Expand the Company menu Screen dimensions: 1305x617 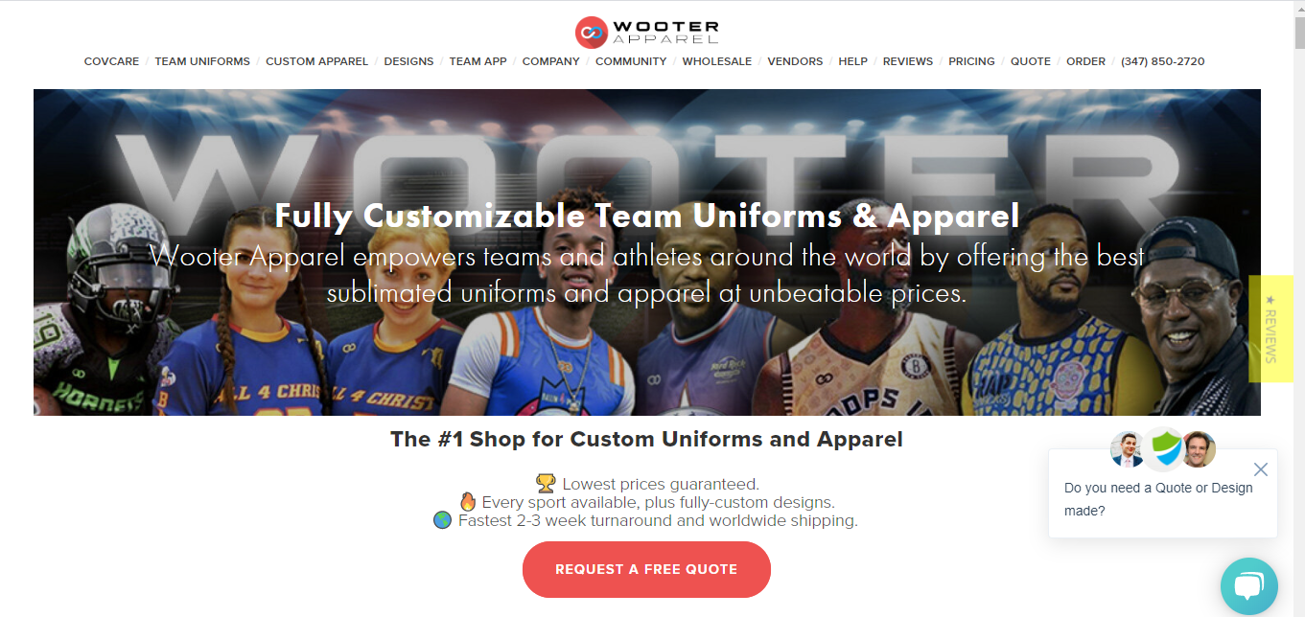(550, 61)
